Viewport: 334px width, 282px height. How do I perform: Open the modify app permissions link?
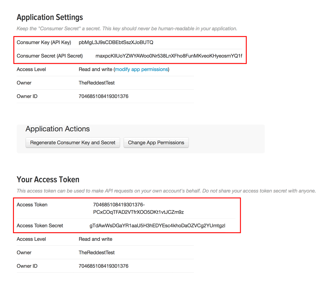tap(141, 69)
